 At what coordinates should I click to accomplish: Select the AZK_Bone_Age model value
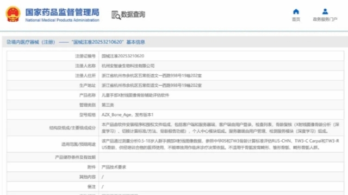(x=128, y=115)
